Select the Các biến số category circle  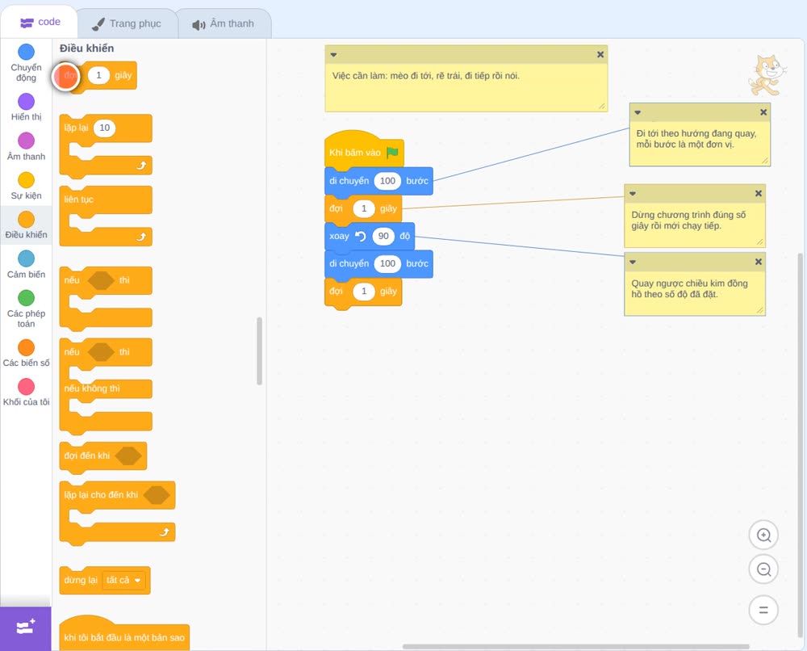pos(27,347)
